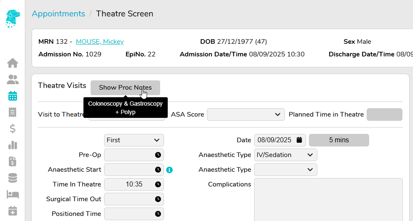This screenshot has height=221, width=413.
Task: Click the DOB 27/12/1977 (47) text
Action: point(233,42)
